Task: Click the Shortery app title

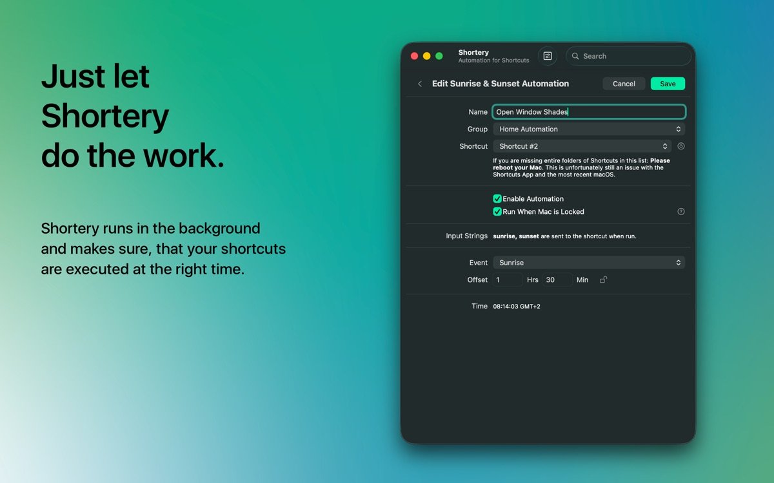Action: (473, 52)
